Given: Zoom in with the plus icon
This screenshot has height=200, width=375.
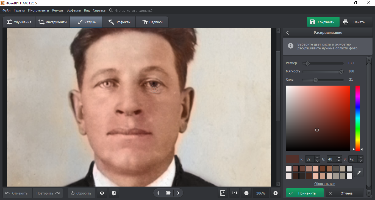Looking at the screenshot, I should (x=276, y=193).
